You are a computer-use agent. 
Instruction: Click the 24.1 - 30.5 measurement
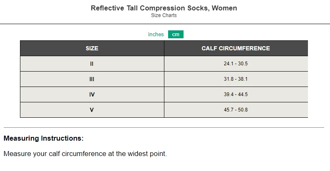click(236, 64)
